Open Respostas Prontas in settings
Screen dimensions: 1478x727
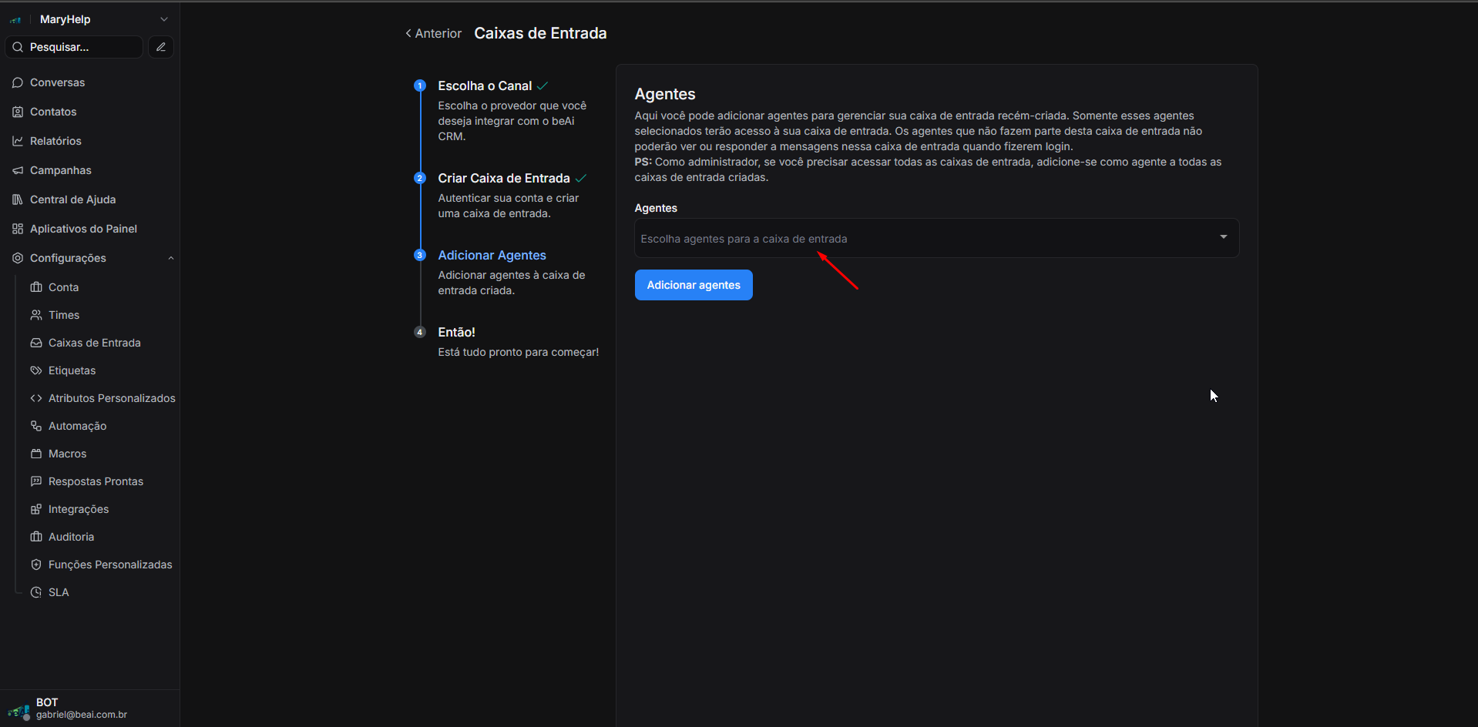96,481
